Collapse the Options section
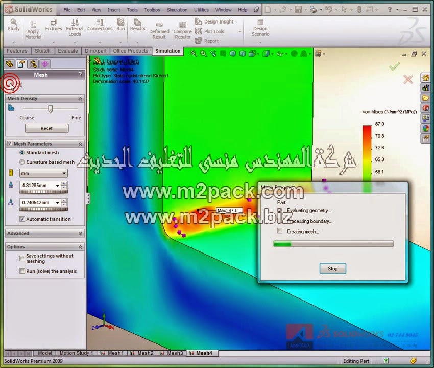Screen dimensions: 434x368 tap(80, 247)
